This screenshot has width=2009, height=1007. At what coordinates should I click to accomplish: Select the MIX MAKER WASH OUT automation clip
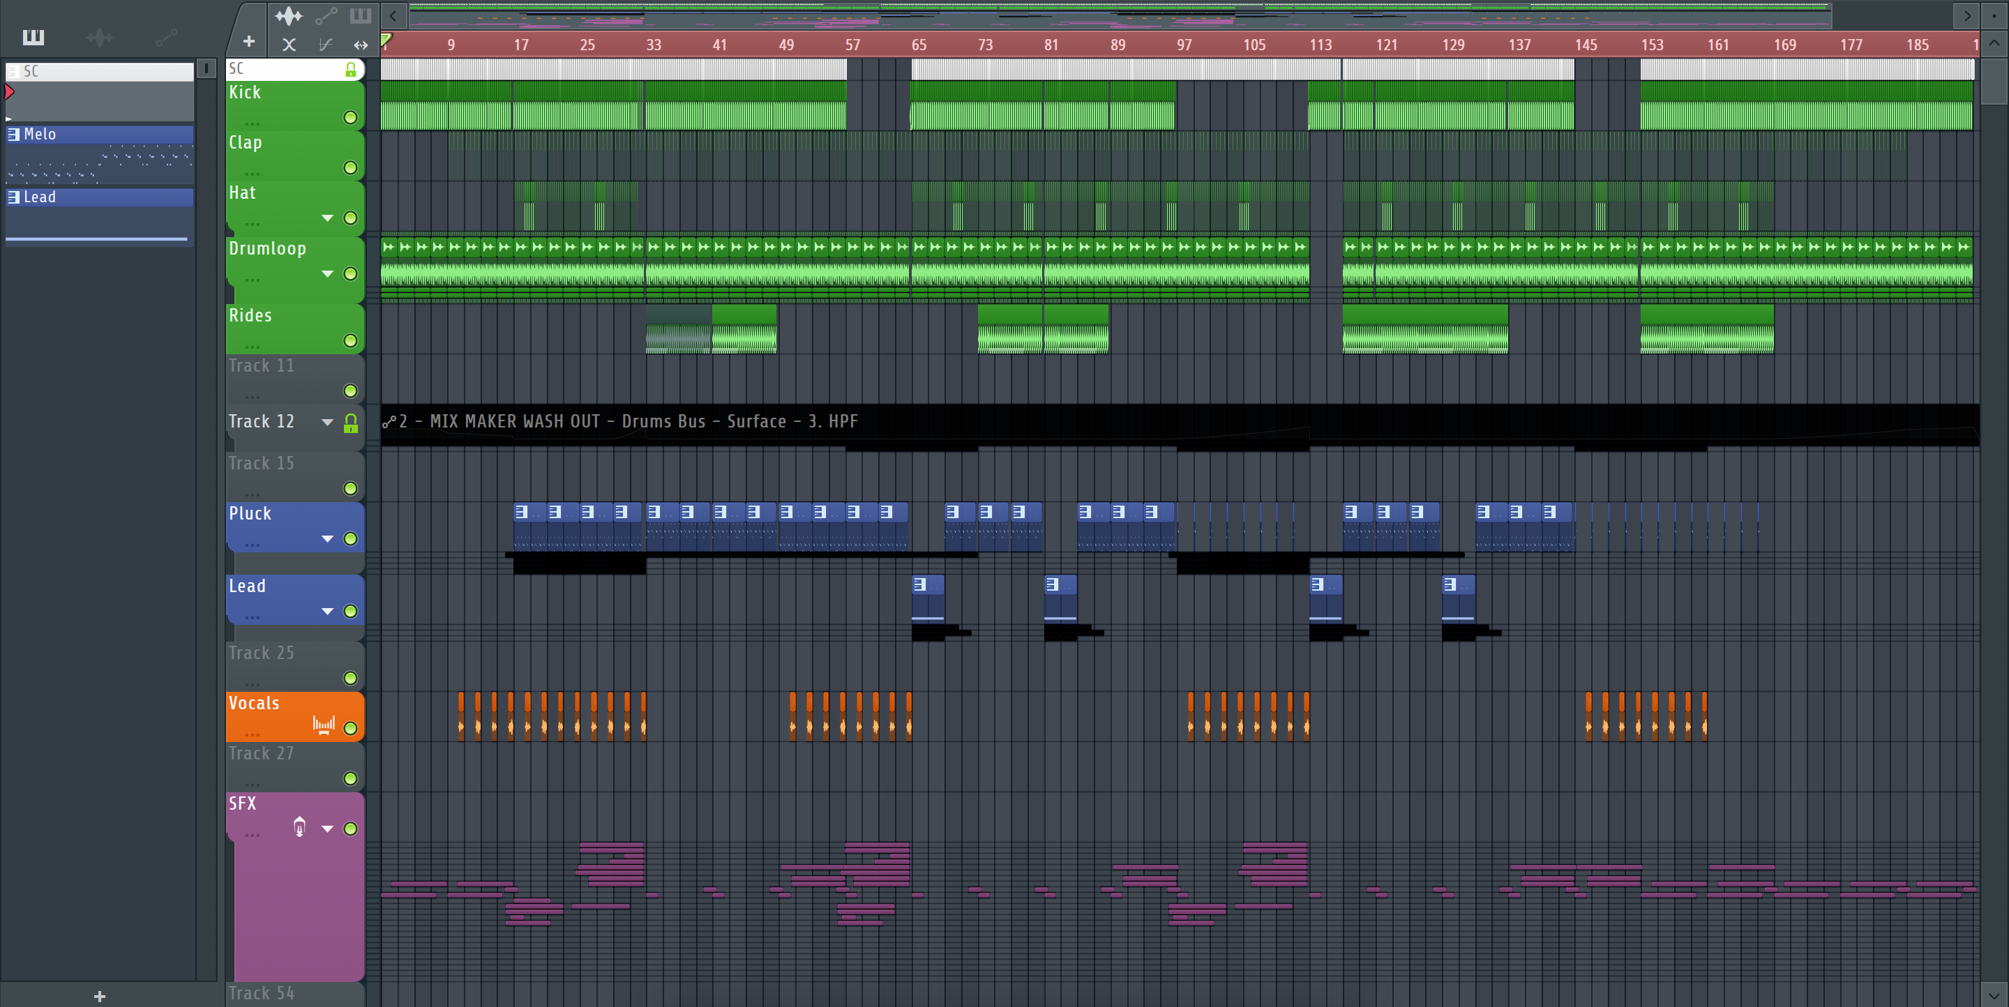pos(1179,425)
